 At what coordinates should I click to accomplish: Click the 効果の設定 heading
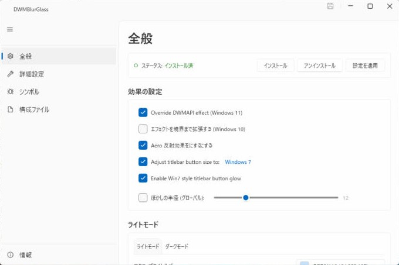[145, 91]
